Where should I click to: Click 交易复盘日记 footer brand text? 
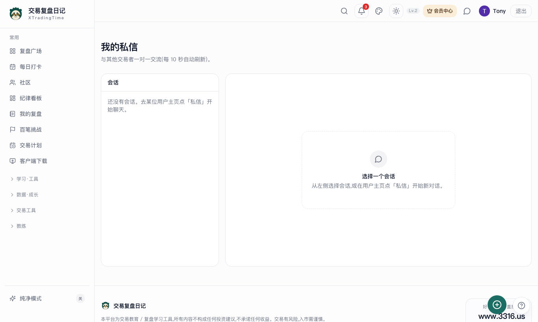coord(130,306)
